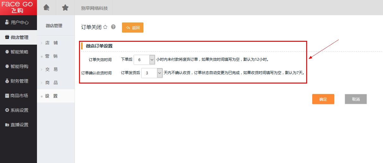
Task: Open 智能导购 sidebar item
Action: (18, 66)
